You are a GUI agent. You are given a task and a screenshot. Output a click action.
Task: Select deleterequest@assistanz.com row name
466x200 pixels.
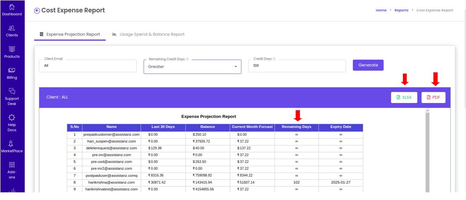click(111, 148)
